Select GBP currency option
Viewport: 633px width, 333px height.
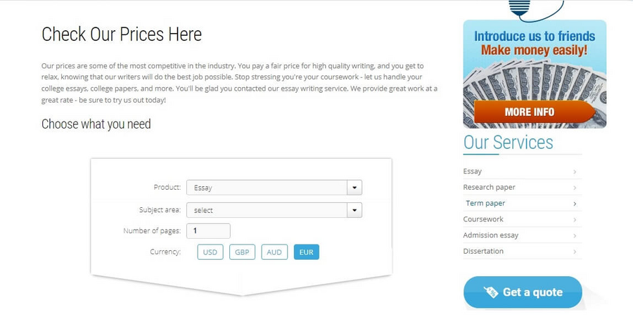click(x=242, y=252)
